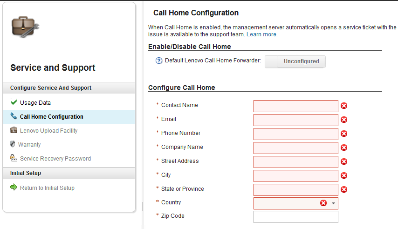
Task: Click the Service Recovery Password lock icon
Action: pos(14,158)
